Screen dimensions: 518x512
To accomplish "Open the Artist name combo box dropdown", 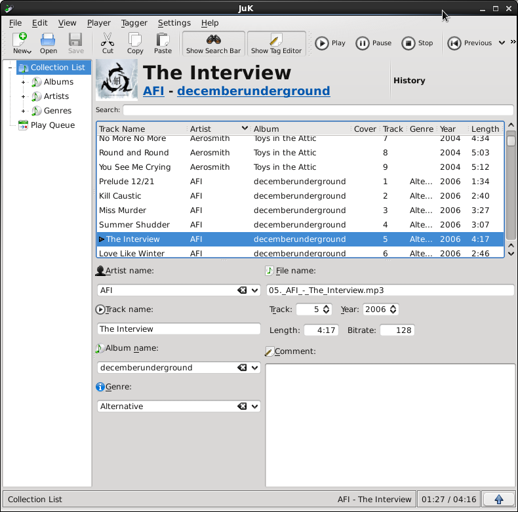I will (255, 290).
